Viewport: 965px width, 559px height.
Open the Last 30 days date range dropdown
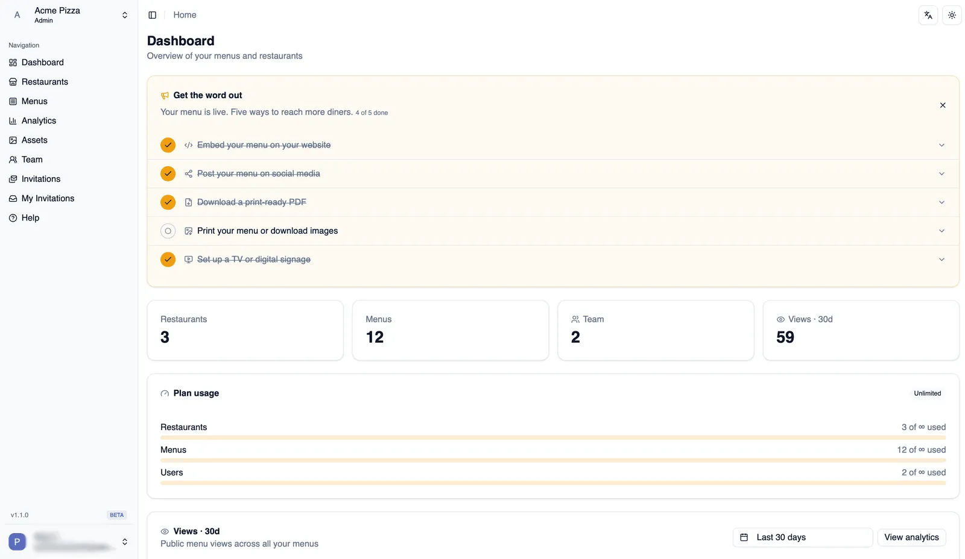(x=802, y=537)
